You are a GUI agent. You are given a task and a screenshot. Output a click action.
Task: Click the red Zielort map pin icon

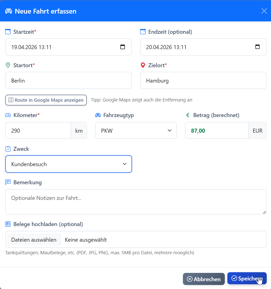click(143, 65)
